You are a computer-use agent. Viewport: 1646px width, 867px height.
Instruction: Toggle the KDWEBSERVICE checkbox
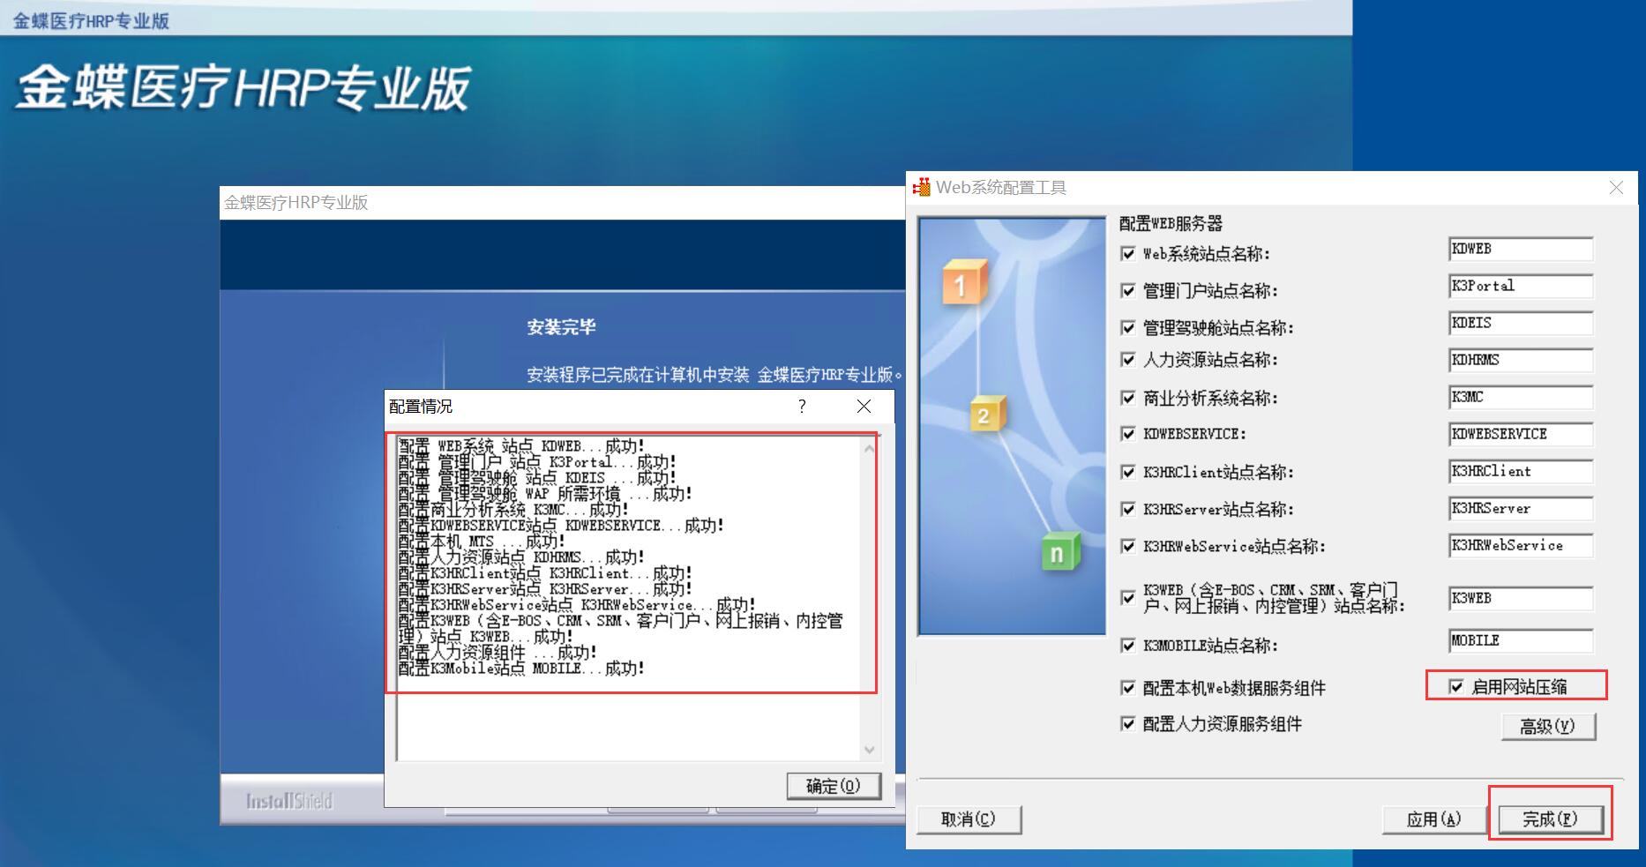pos(1127,434)
